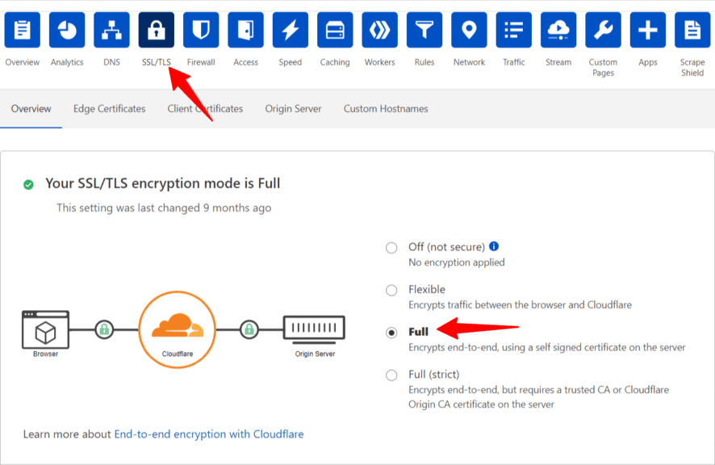The width and height of the screenshot is (715, 465).
Task: Open the Access door icon
Action: 246,30
